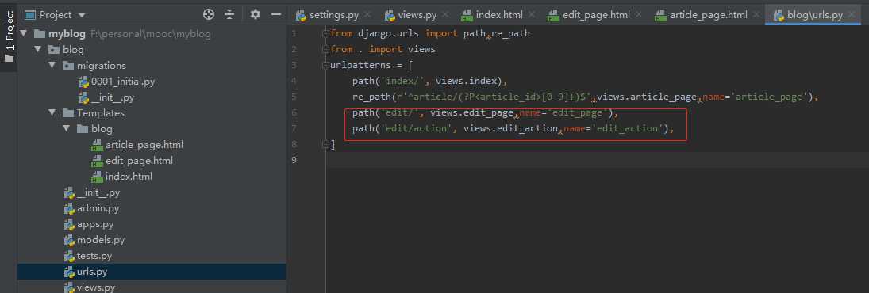Select migrations __init__.py file
The width and height of the screenshot is (869, 293).
pyautogui.click(x=113, y=97)
